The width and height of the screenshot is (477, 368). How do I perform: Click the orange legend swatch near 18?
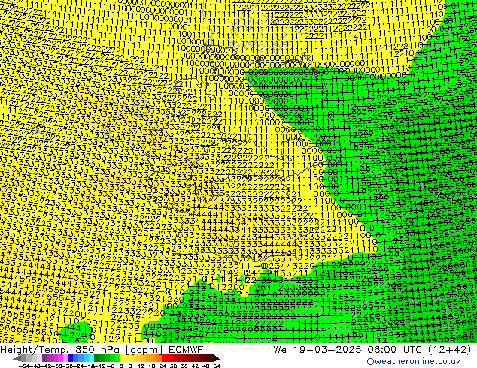154,357
